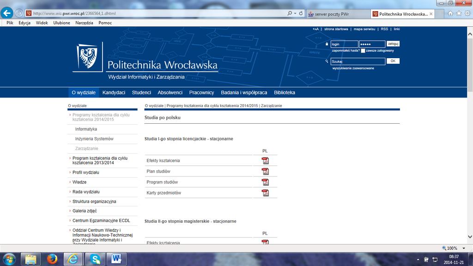Focus the password field
Screen dimensions: 473x266
pos(372,44)
